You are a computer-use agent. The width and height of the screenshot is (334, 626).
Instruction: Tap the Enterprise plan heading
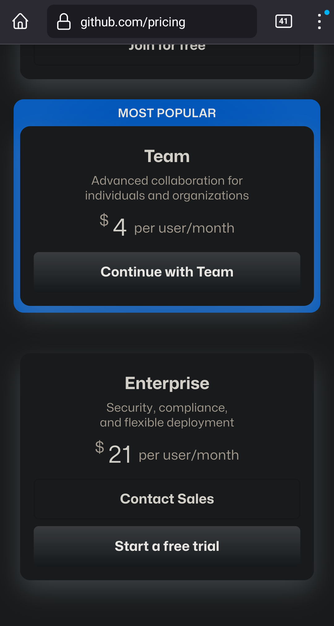tap(167, 383)
